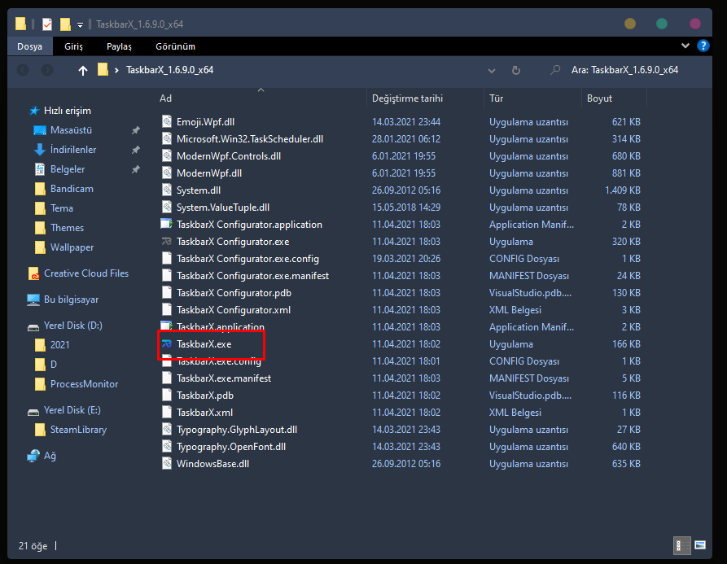Refresh the folder view
This screenshot has height=564, width=727.
click(x=515, y=71)
